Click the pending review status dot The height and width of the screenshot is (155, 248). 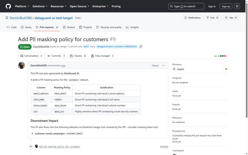tap(226, 69)
